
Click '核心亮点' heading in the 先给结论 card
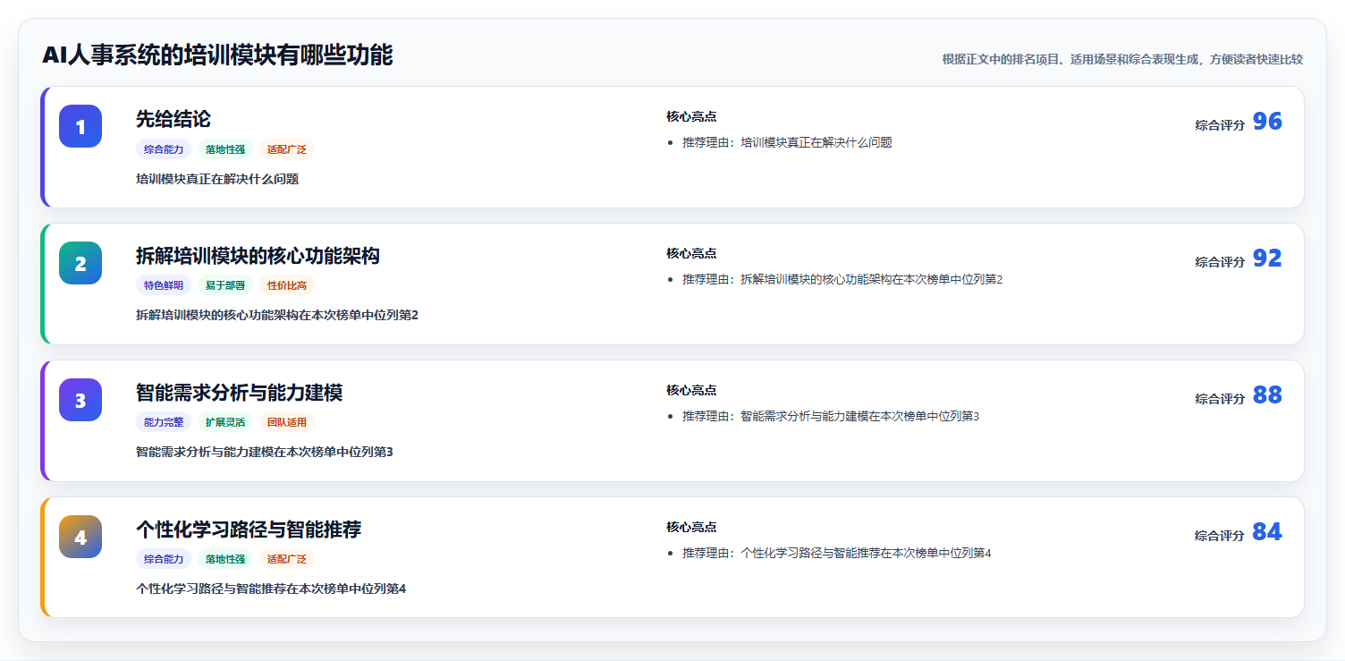(691, 116)
